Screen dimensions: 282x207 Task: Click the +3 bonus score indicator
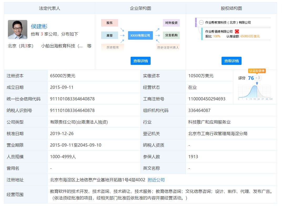tap(258, 78)
